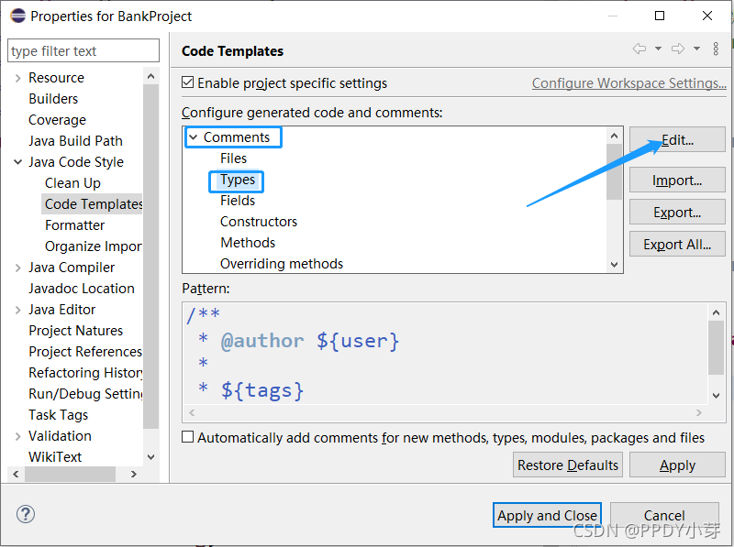Click the Import... button
734x547 pixels.
(x=677, y=180)
